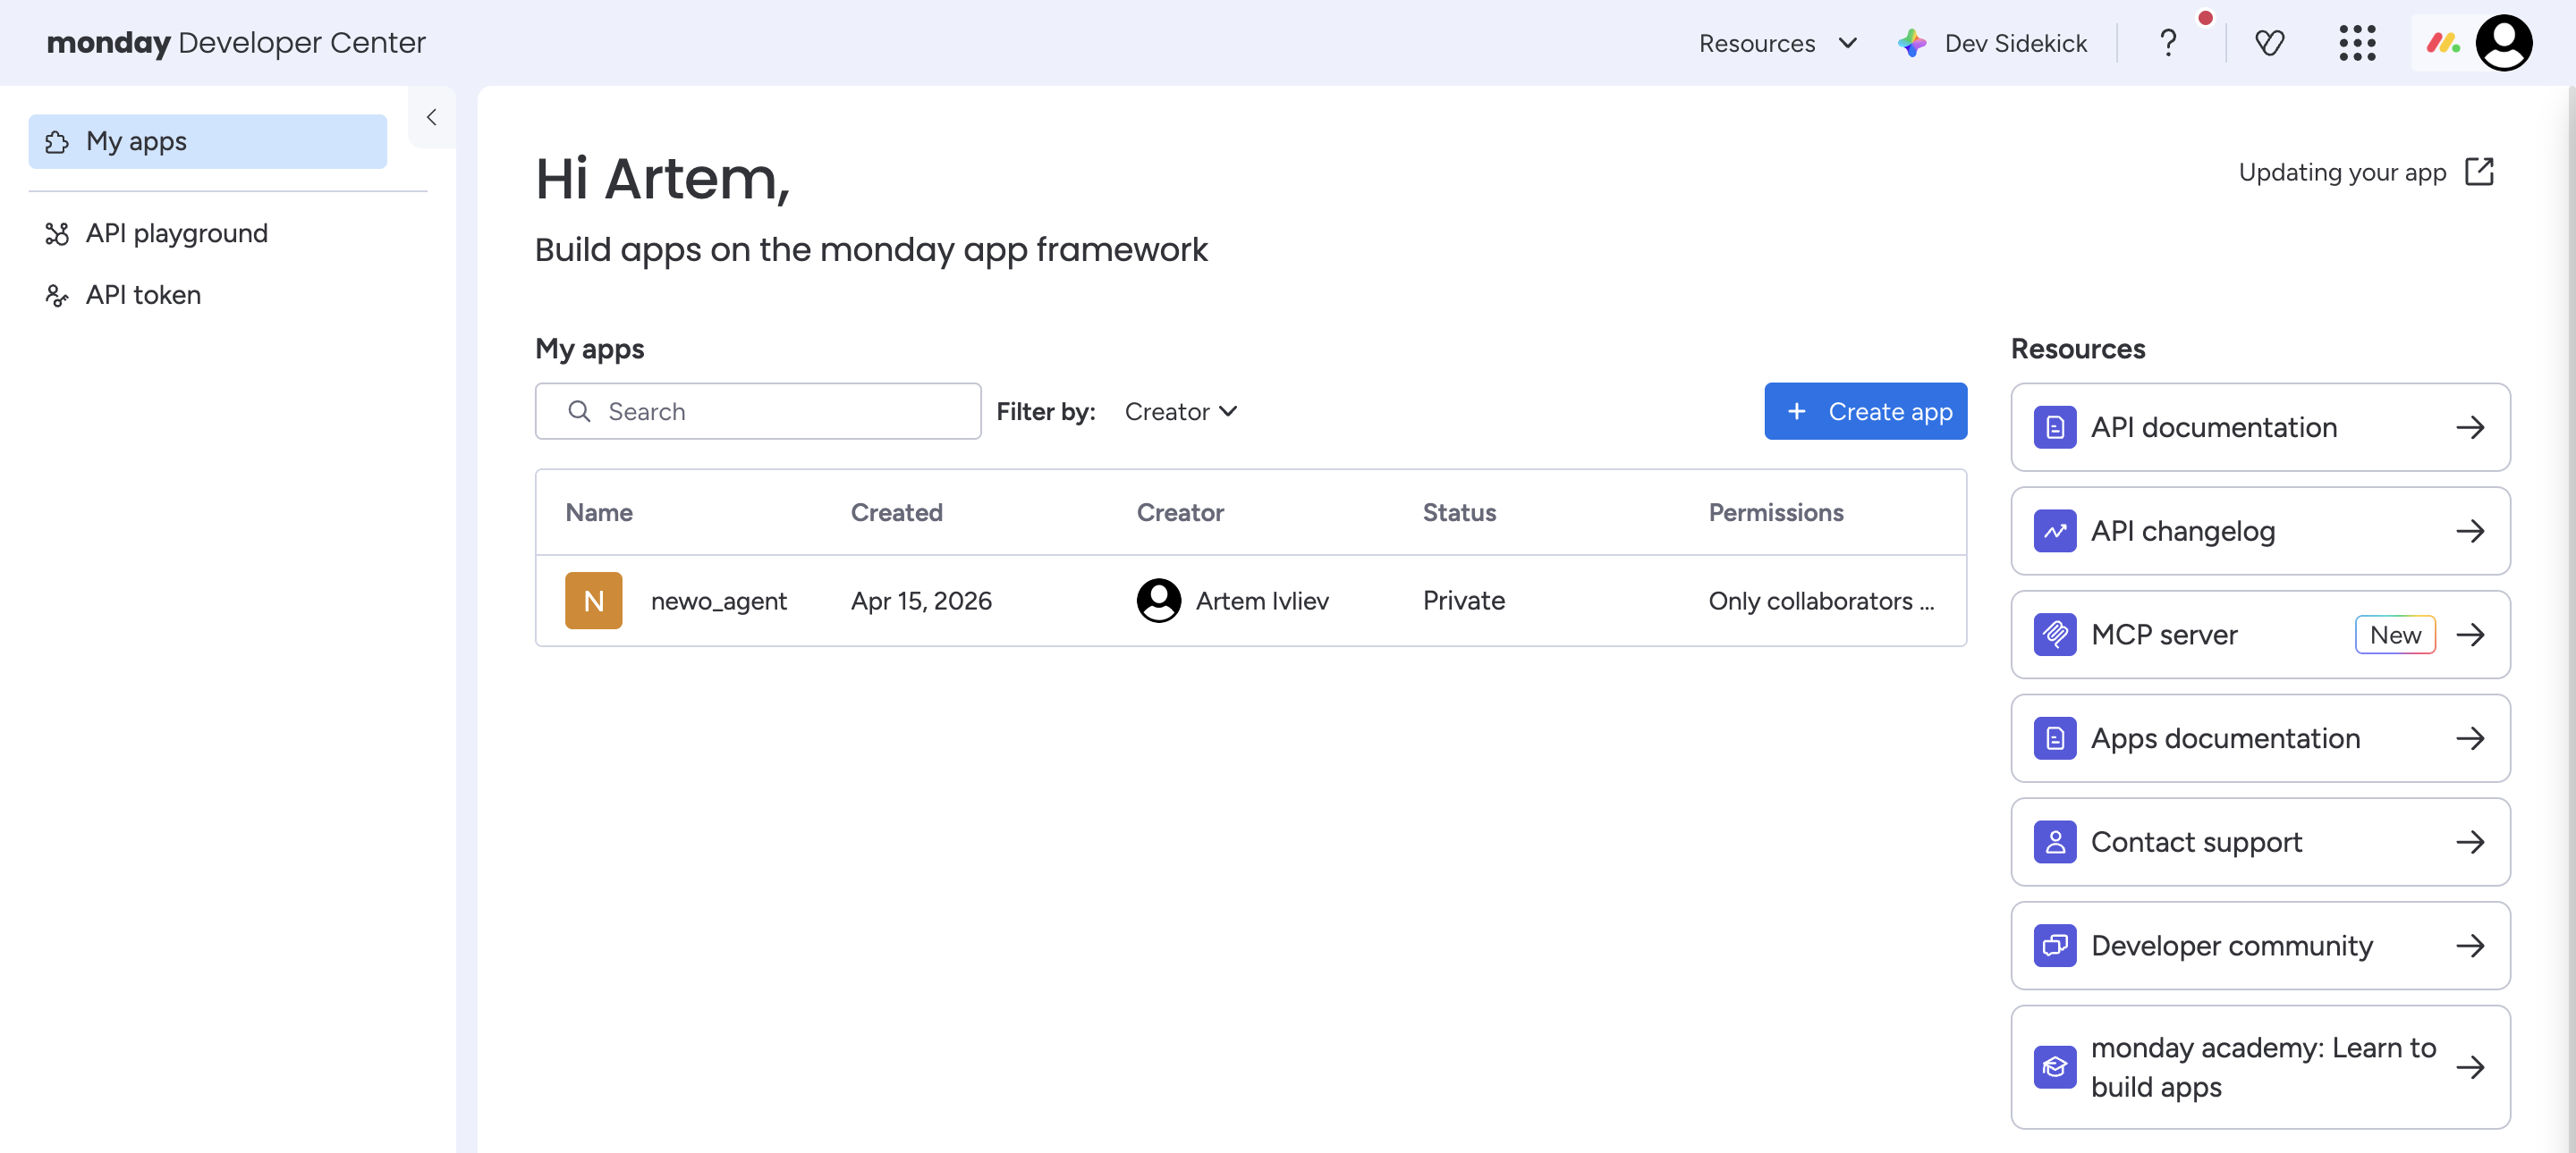Click the external link icon by Updating your app
Screen dimensions: 2576x1153
(2480, 172)
